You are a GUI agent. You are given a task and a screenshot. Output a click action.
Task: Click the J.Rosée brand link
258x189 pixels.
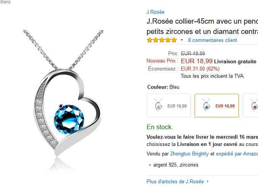pos(155,12)
